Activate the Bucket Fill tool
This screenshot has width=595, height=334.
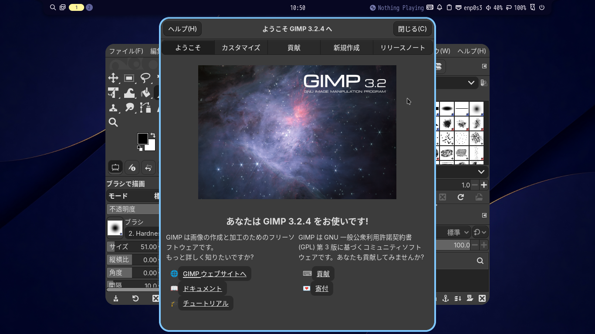(x=145, y=93)
